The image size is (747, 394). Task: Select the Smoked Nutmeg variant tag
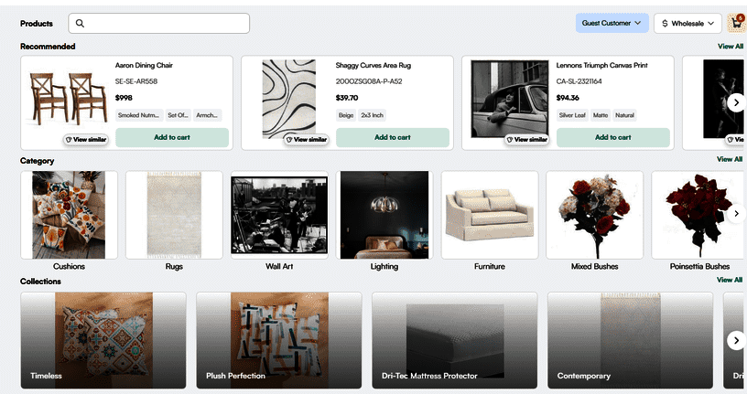(x=138, y=115)
